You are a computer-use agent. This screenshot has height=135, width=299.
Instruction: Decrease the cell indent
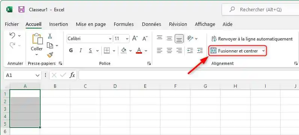(x=190, y=51)
